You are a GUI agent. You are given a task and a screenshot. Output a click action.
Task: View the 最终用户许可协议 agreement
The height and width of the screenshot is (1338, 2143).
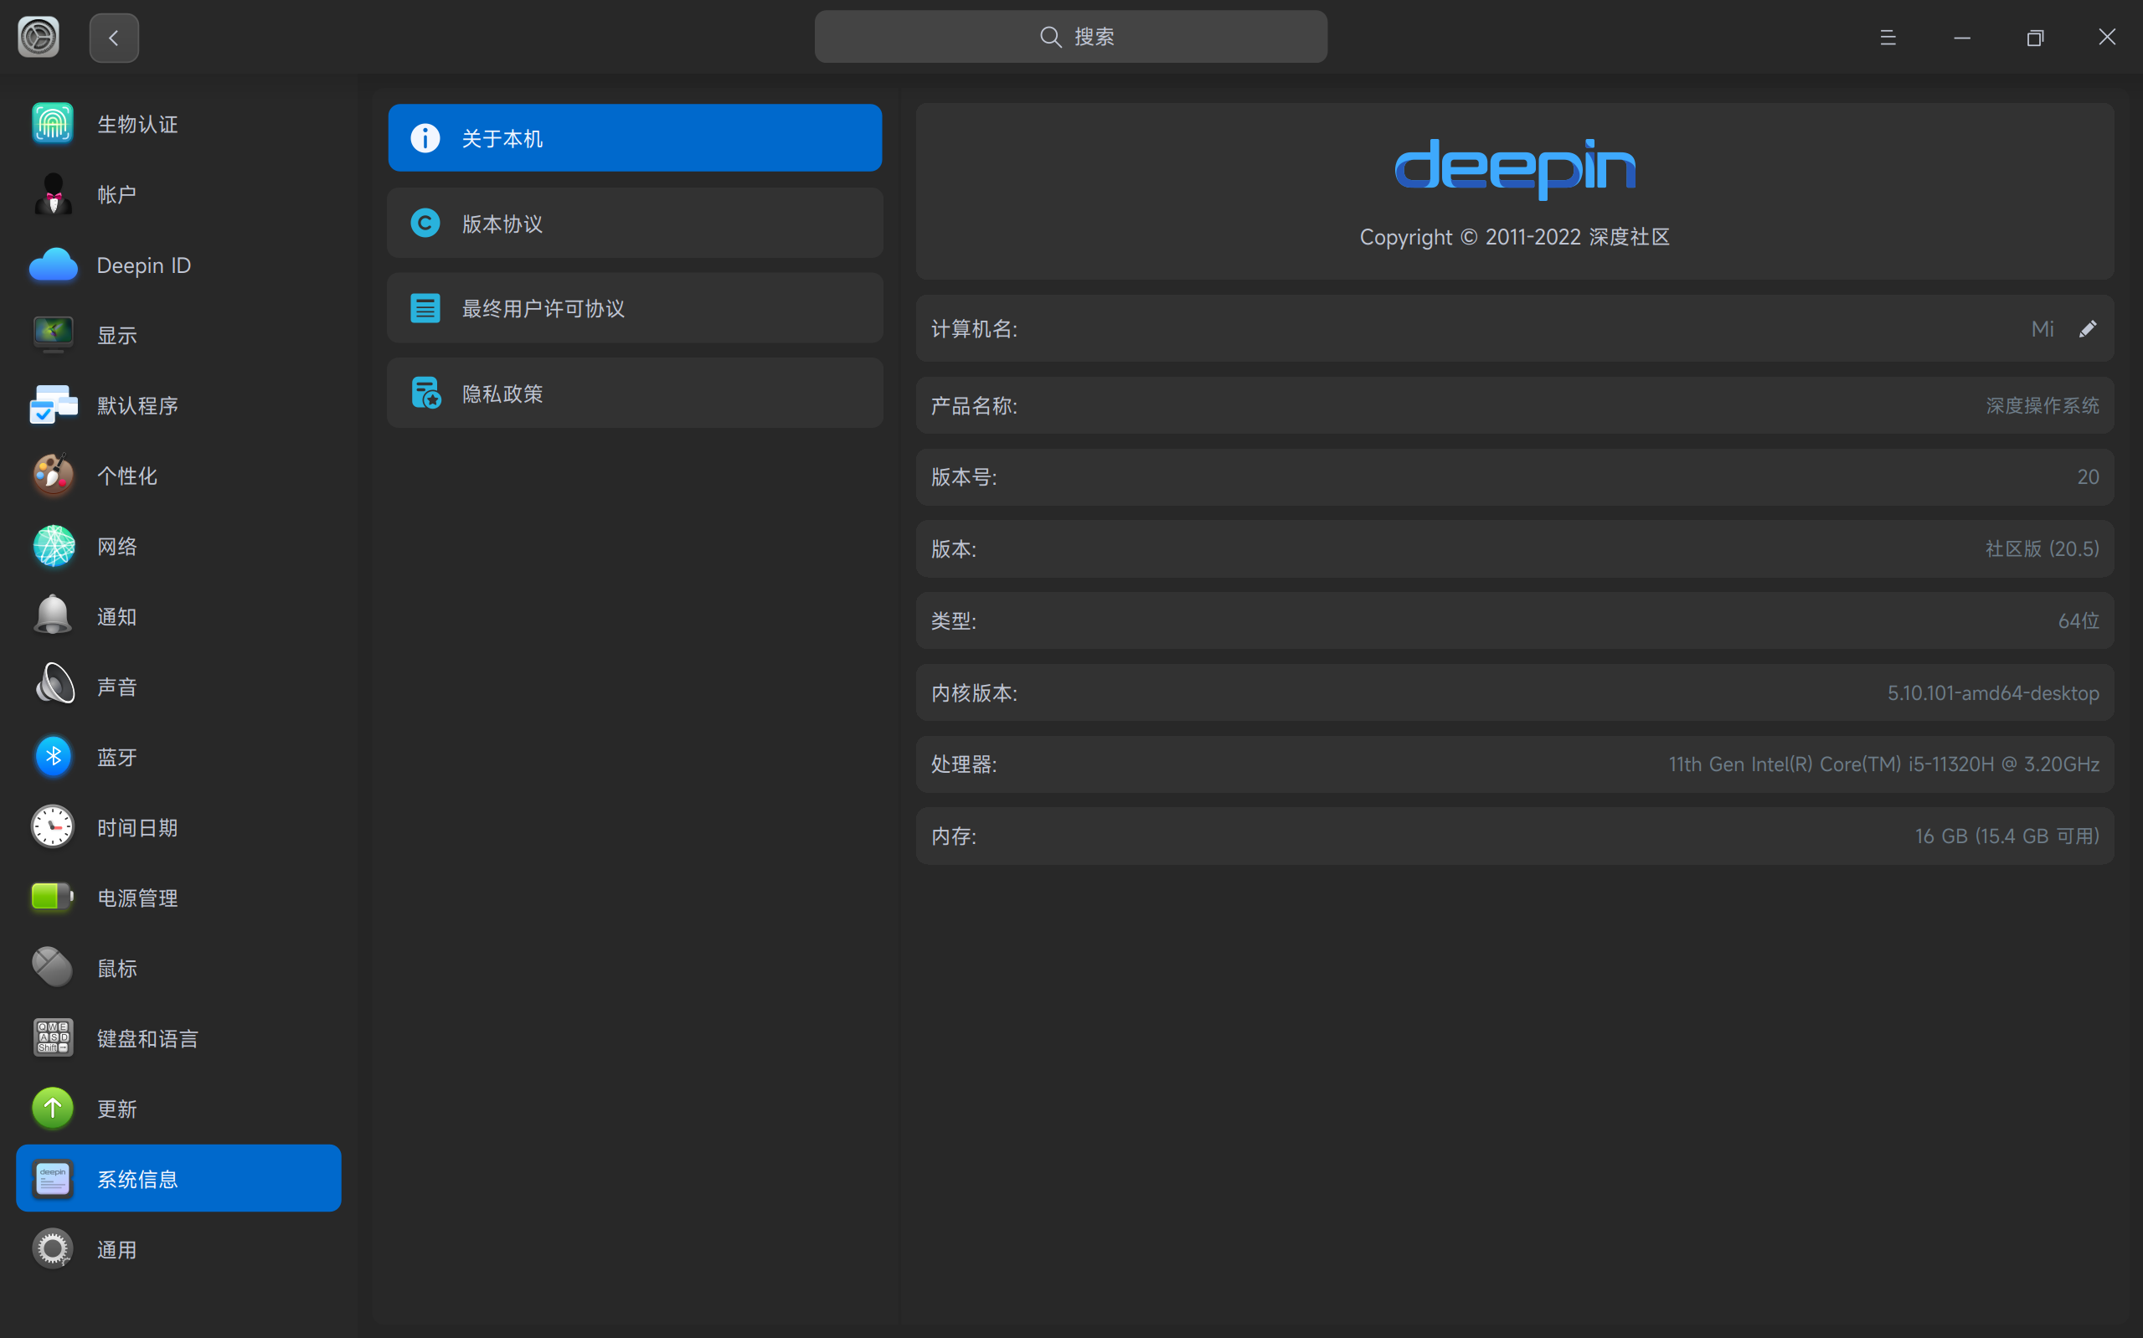click(634, 308)
